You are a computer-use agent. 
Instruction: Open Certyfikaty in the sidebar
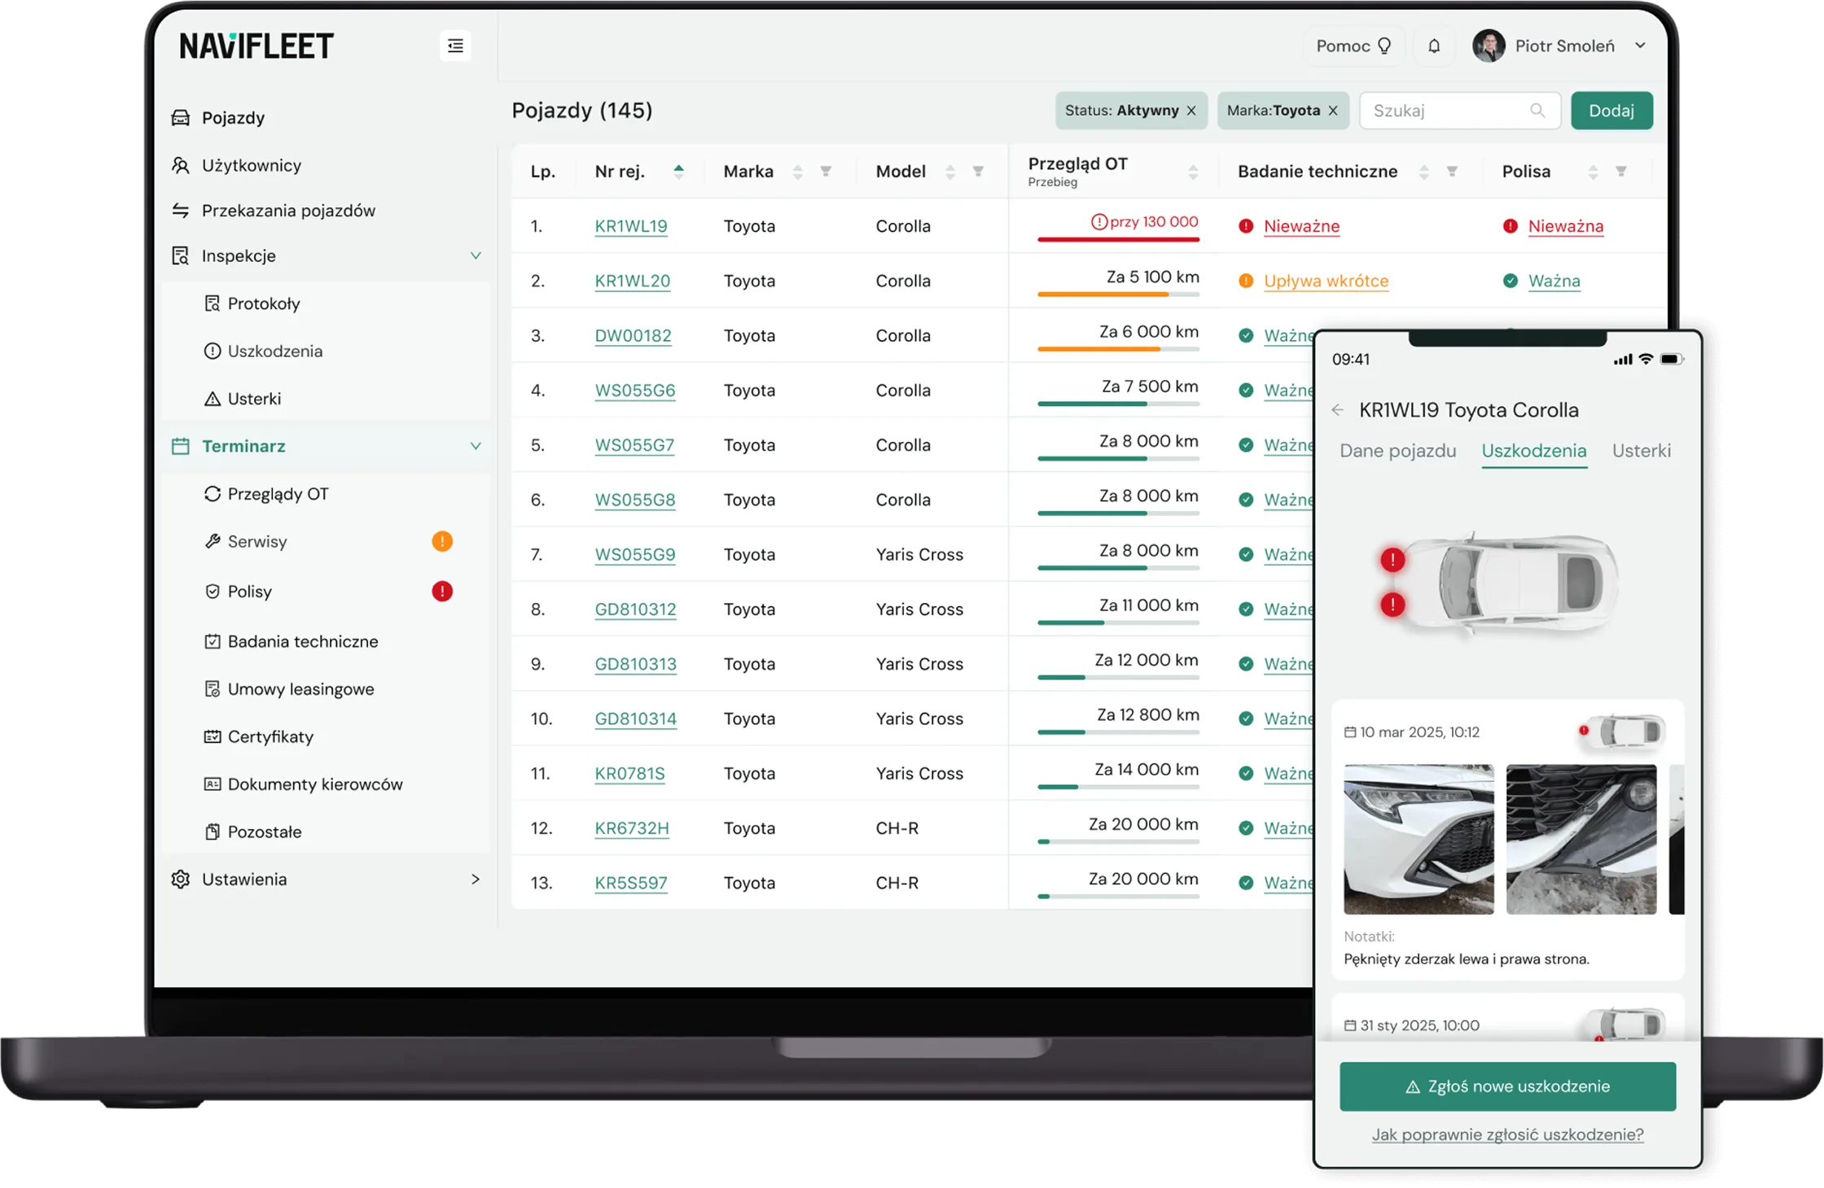(x=258, y=736)
